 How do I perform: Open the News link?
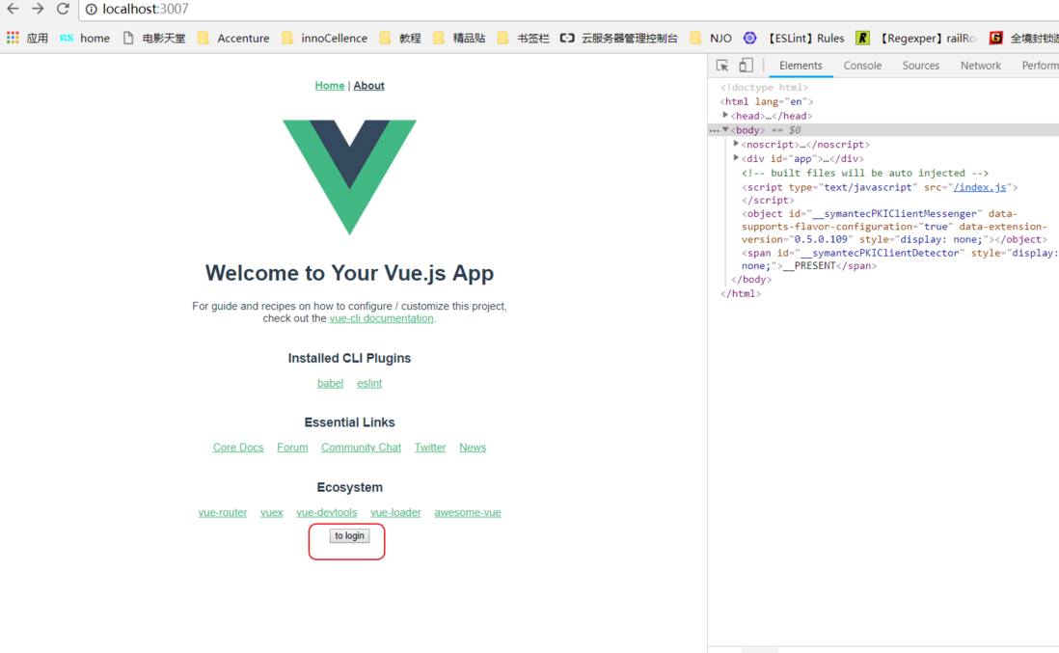pyautogui.click(x=473, y=447)
